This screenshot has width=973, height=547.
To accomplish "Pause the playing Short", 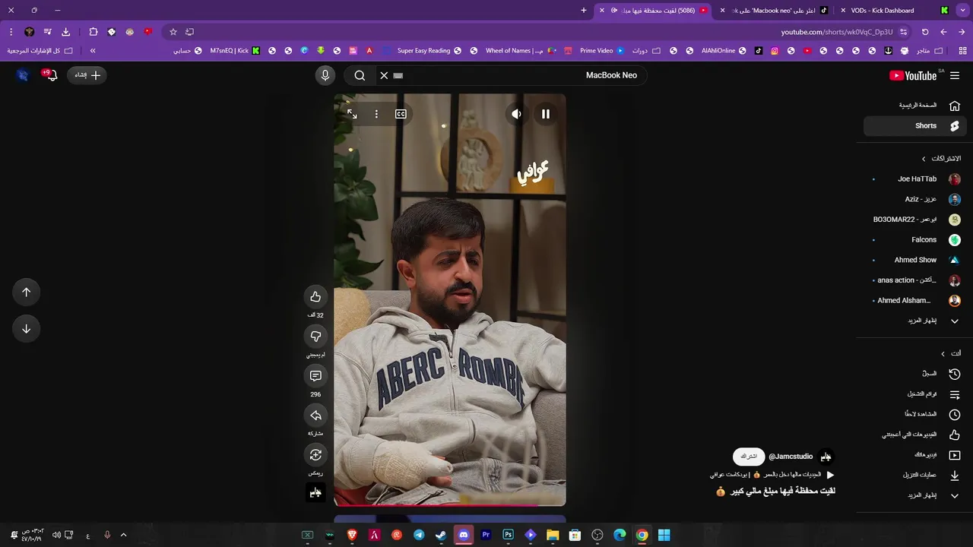I will pos(545,114).
